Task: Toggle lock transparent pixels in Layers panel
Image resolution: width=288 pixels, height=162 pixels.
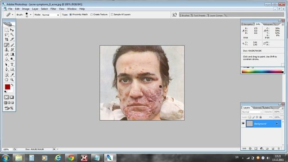Action: click(250, 117)
